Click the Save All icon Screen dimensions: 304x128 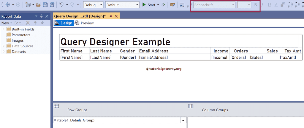click(52, 5)
